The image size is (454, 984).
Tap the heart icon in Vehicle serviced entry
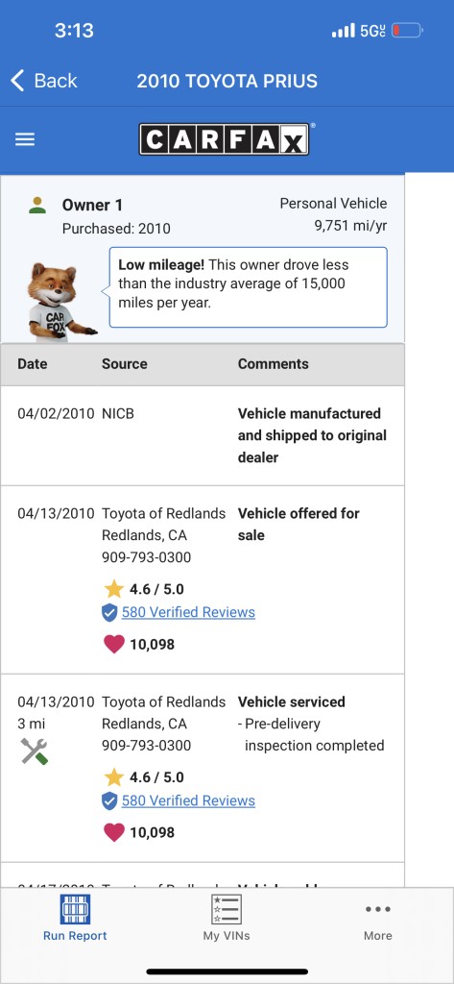coord(113,833)
